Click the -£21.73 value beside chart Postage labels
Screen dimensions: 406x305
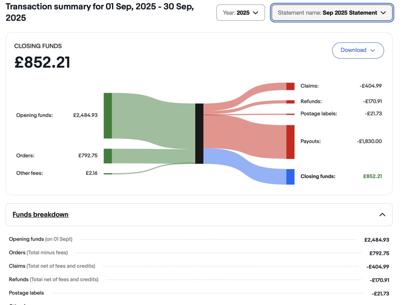(x=374, y=113)
